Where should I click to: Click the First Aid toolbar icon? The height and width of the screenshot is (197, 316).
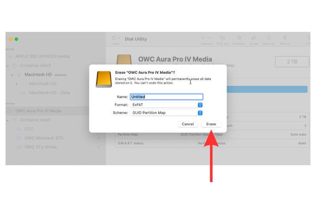[x=223, y=38]
